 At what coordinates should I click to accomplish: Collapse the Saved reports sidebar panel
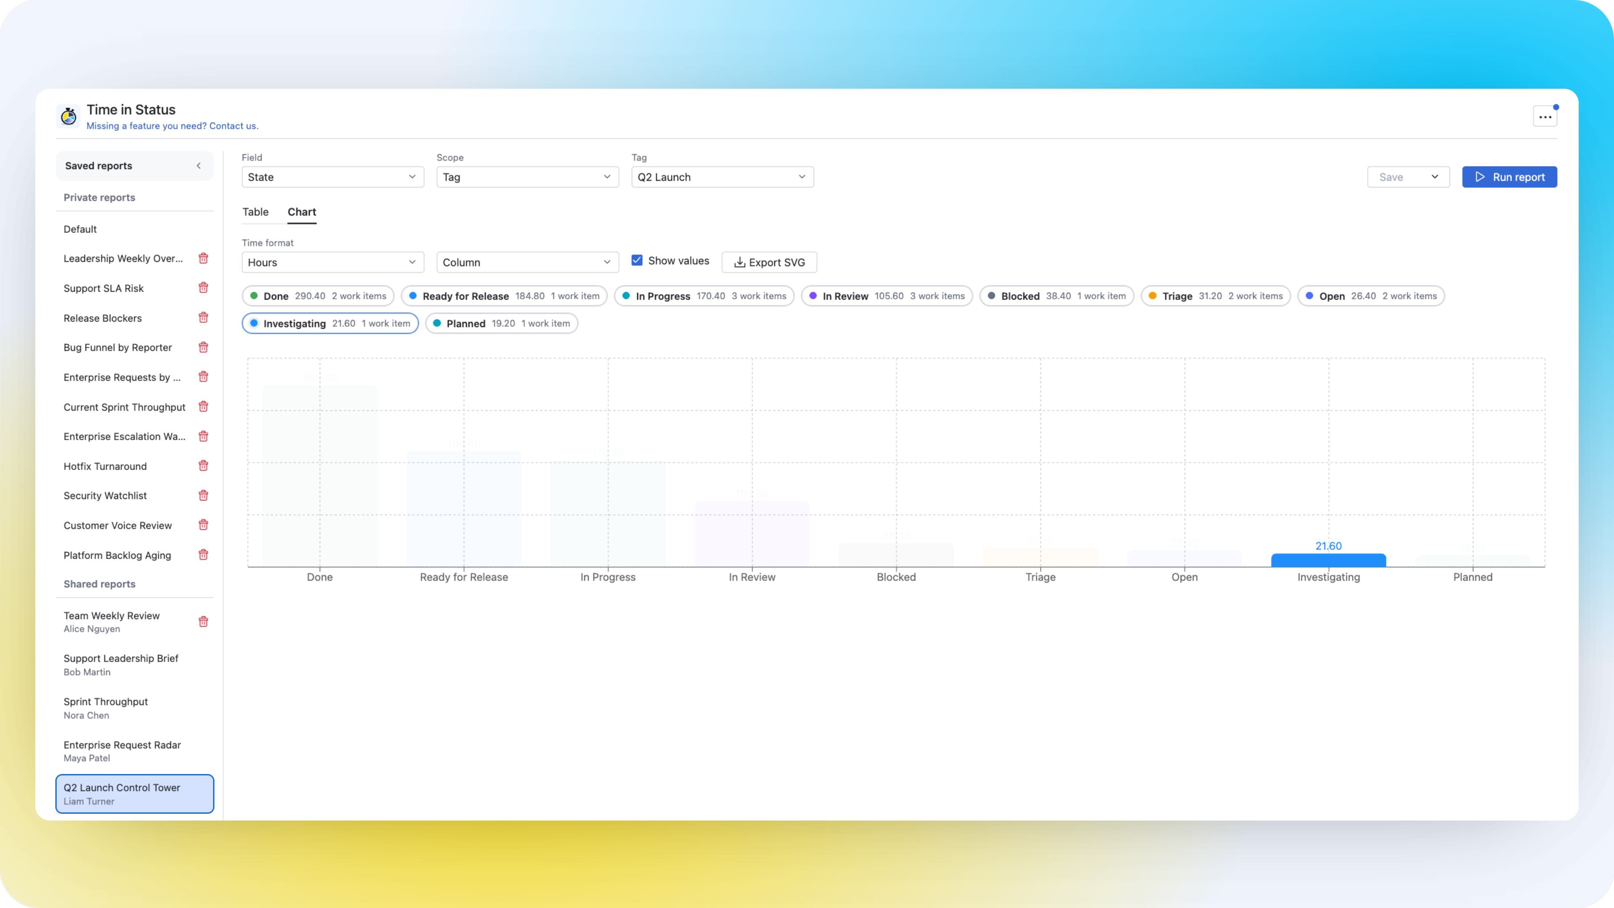click(199, 166)
